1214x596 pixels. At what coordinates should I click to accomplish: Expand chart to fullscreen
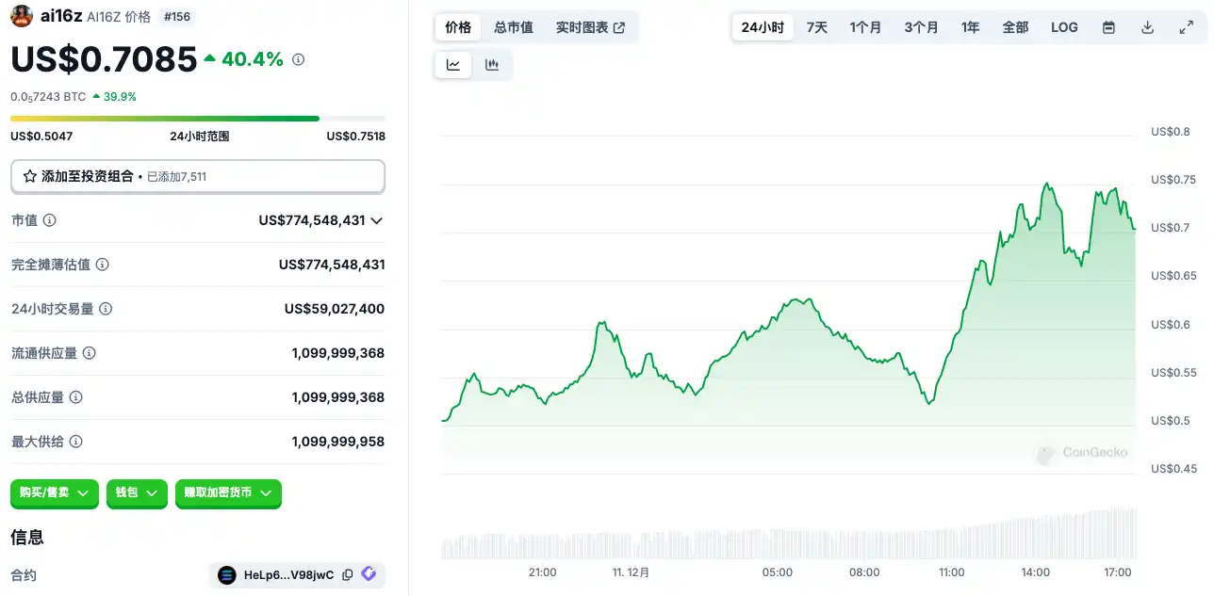(1186, 27)
